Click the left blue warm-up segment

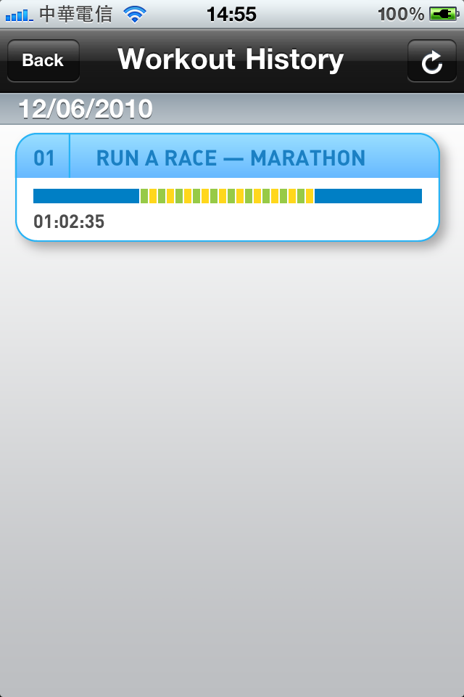click(86, 196)
